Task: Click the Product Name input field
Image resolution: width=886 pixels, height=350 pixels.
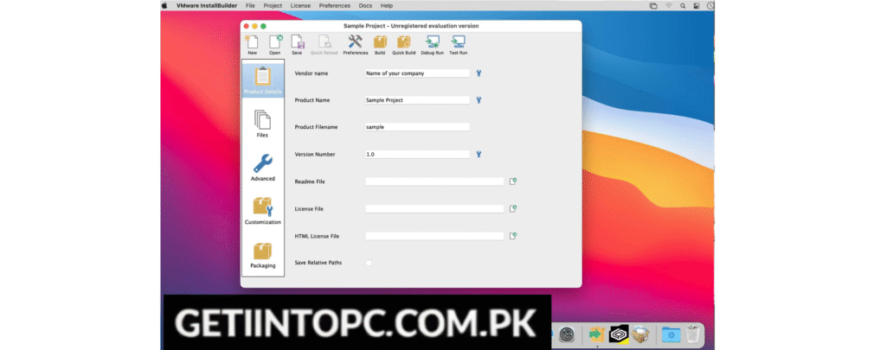Action: coord(417,100)
